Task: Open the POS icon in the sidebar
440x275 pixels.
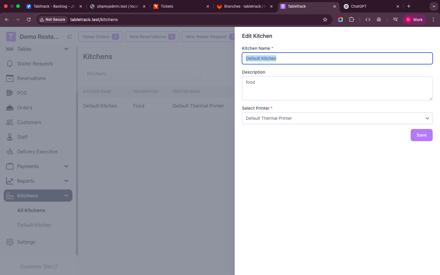Action: [9, 93]
